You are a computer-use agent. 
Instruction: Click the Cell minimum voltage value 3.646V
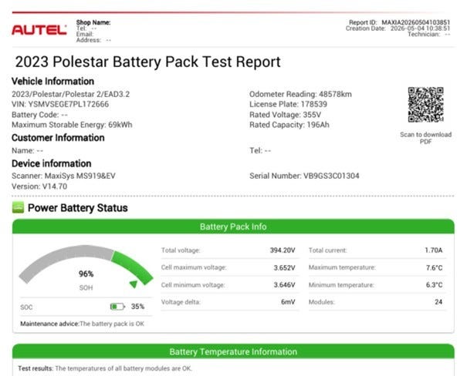pos(284,285)
